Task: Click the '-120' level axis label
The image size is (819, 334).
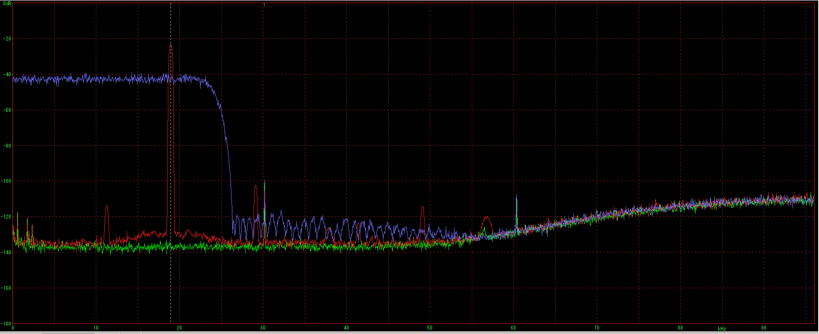Action: click(x=6, y=217)
